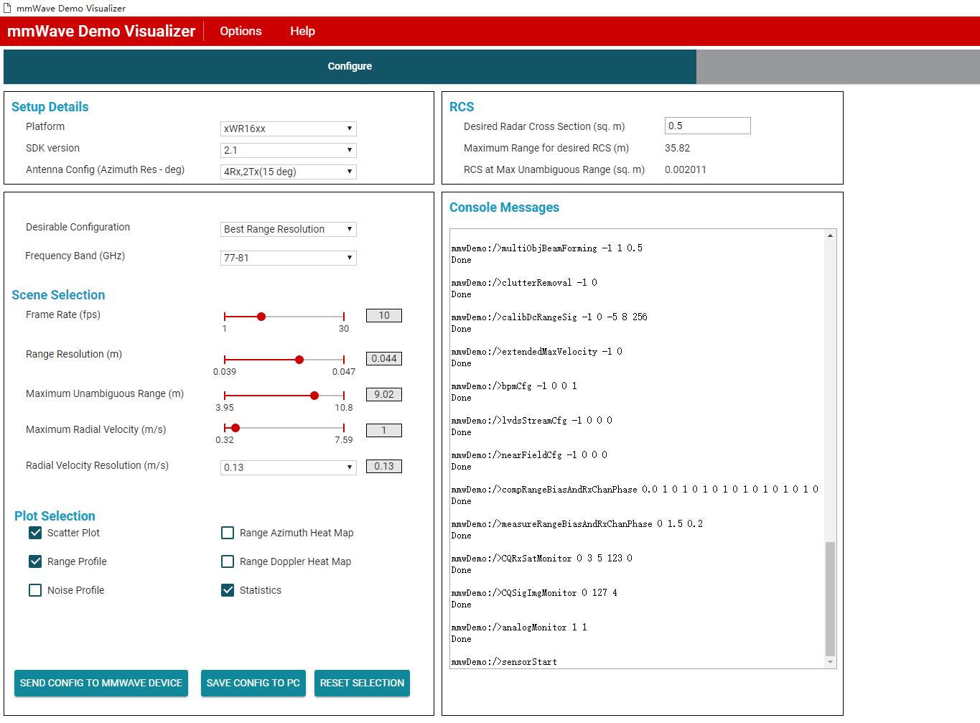
Task: Open the Frequency Band dropdown
Action: [x=288, y=258]
